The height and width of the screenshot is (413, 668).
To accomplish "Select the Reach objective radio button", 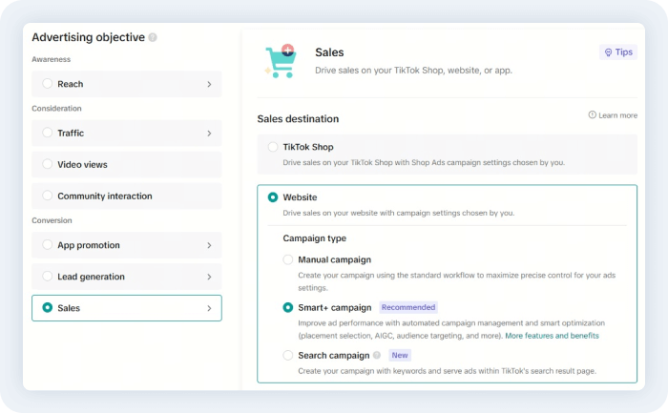I will click(x=48, y=84).
